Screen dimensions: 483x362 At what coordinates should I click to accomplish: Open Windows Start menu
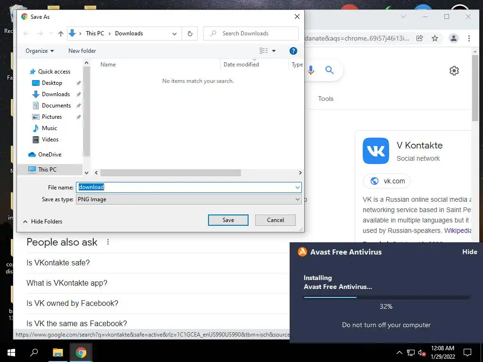point(11,353)
